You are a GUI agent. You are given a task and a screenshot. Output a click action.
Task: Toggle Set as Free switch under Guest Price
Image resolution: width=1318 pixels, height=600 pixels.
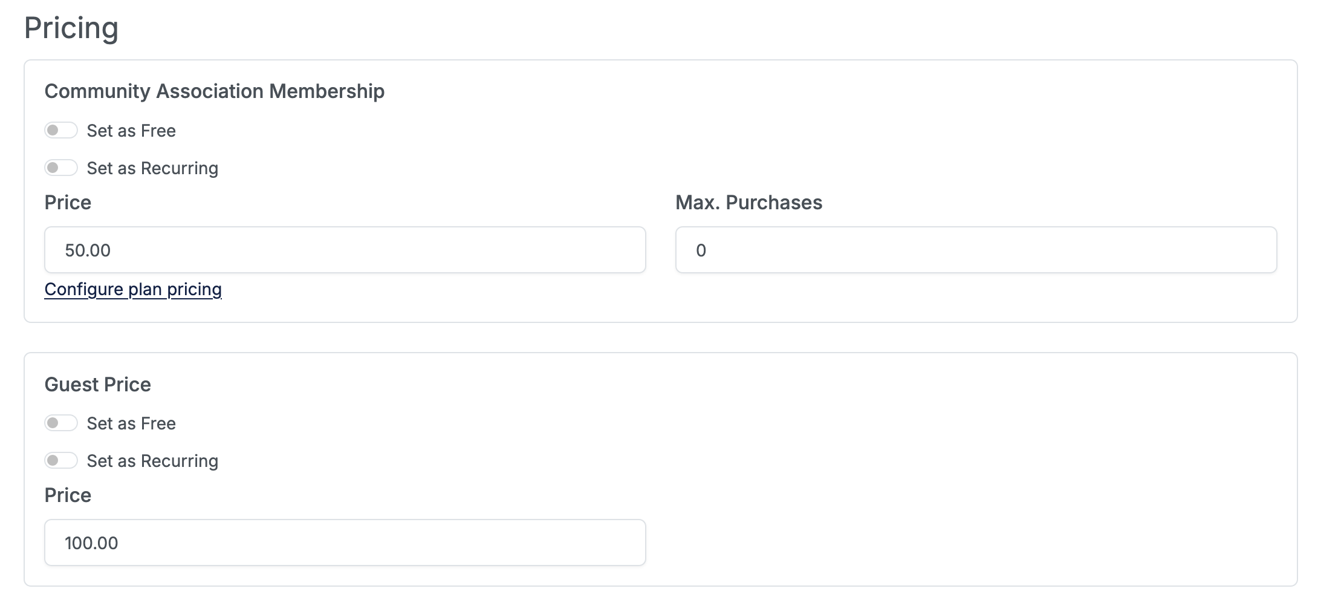click(61, 423)
